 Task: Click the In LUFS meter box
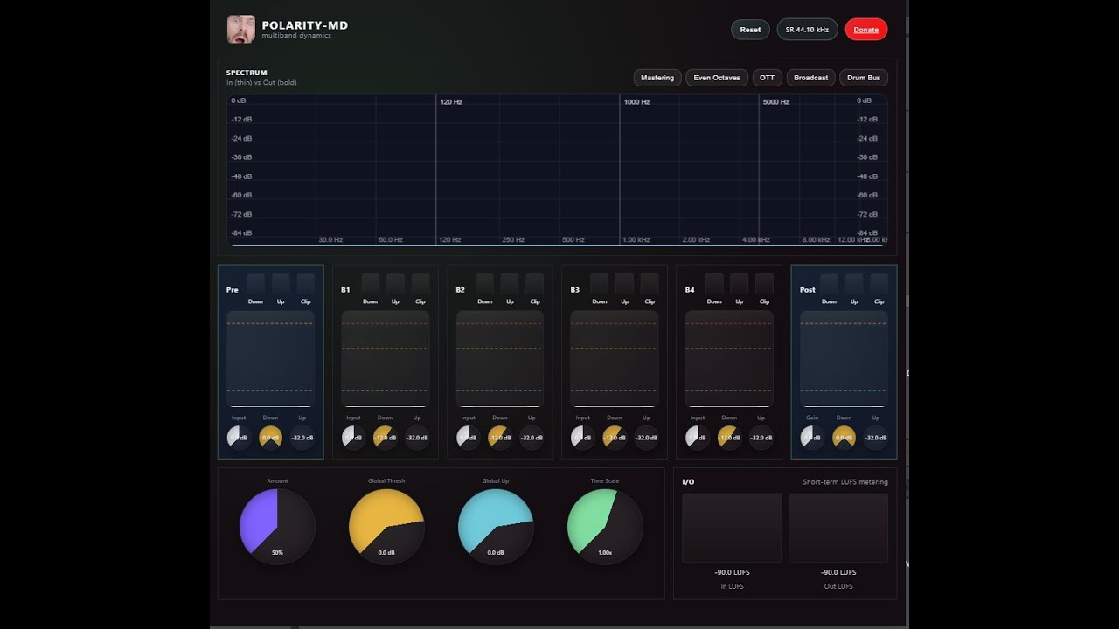[732, 528]
